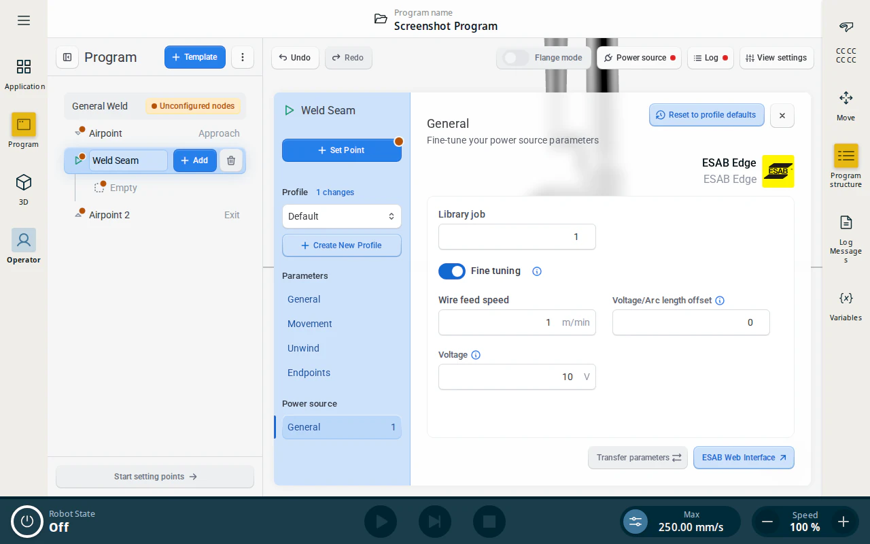Open the ESAB Web Interface link
Image resolution: width=870 pixels, height=544 pixels.
744,458
